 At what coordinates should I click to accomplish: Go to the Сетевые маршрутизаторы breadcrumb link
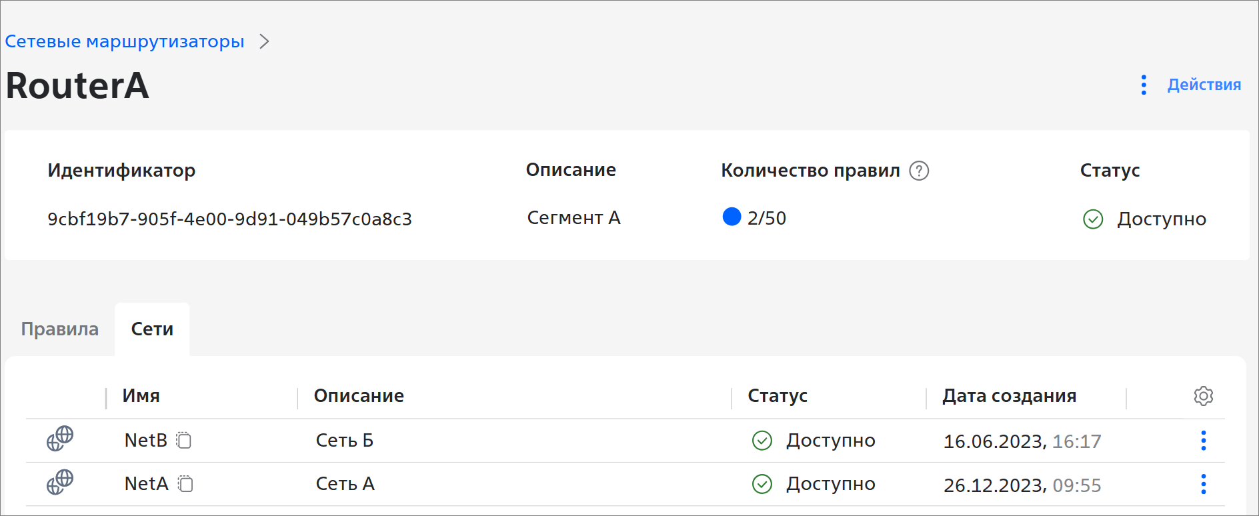(x=125, y=41)
